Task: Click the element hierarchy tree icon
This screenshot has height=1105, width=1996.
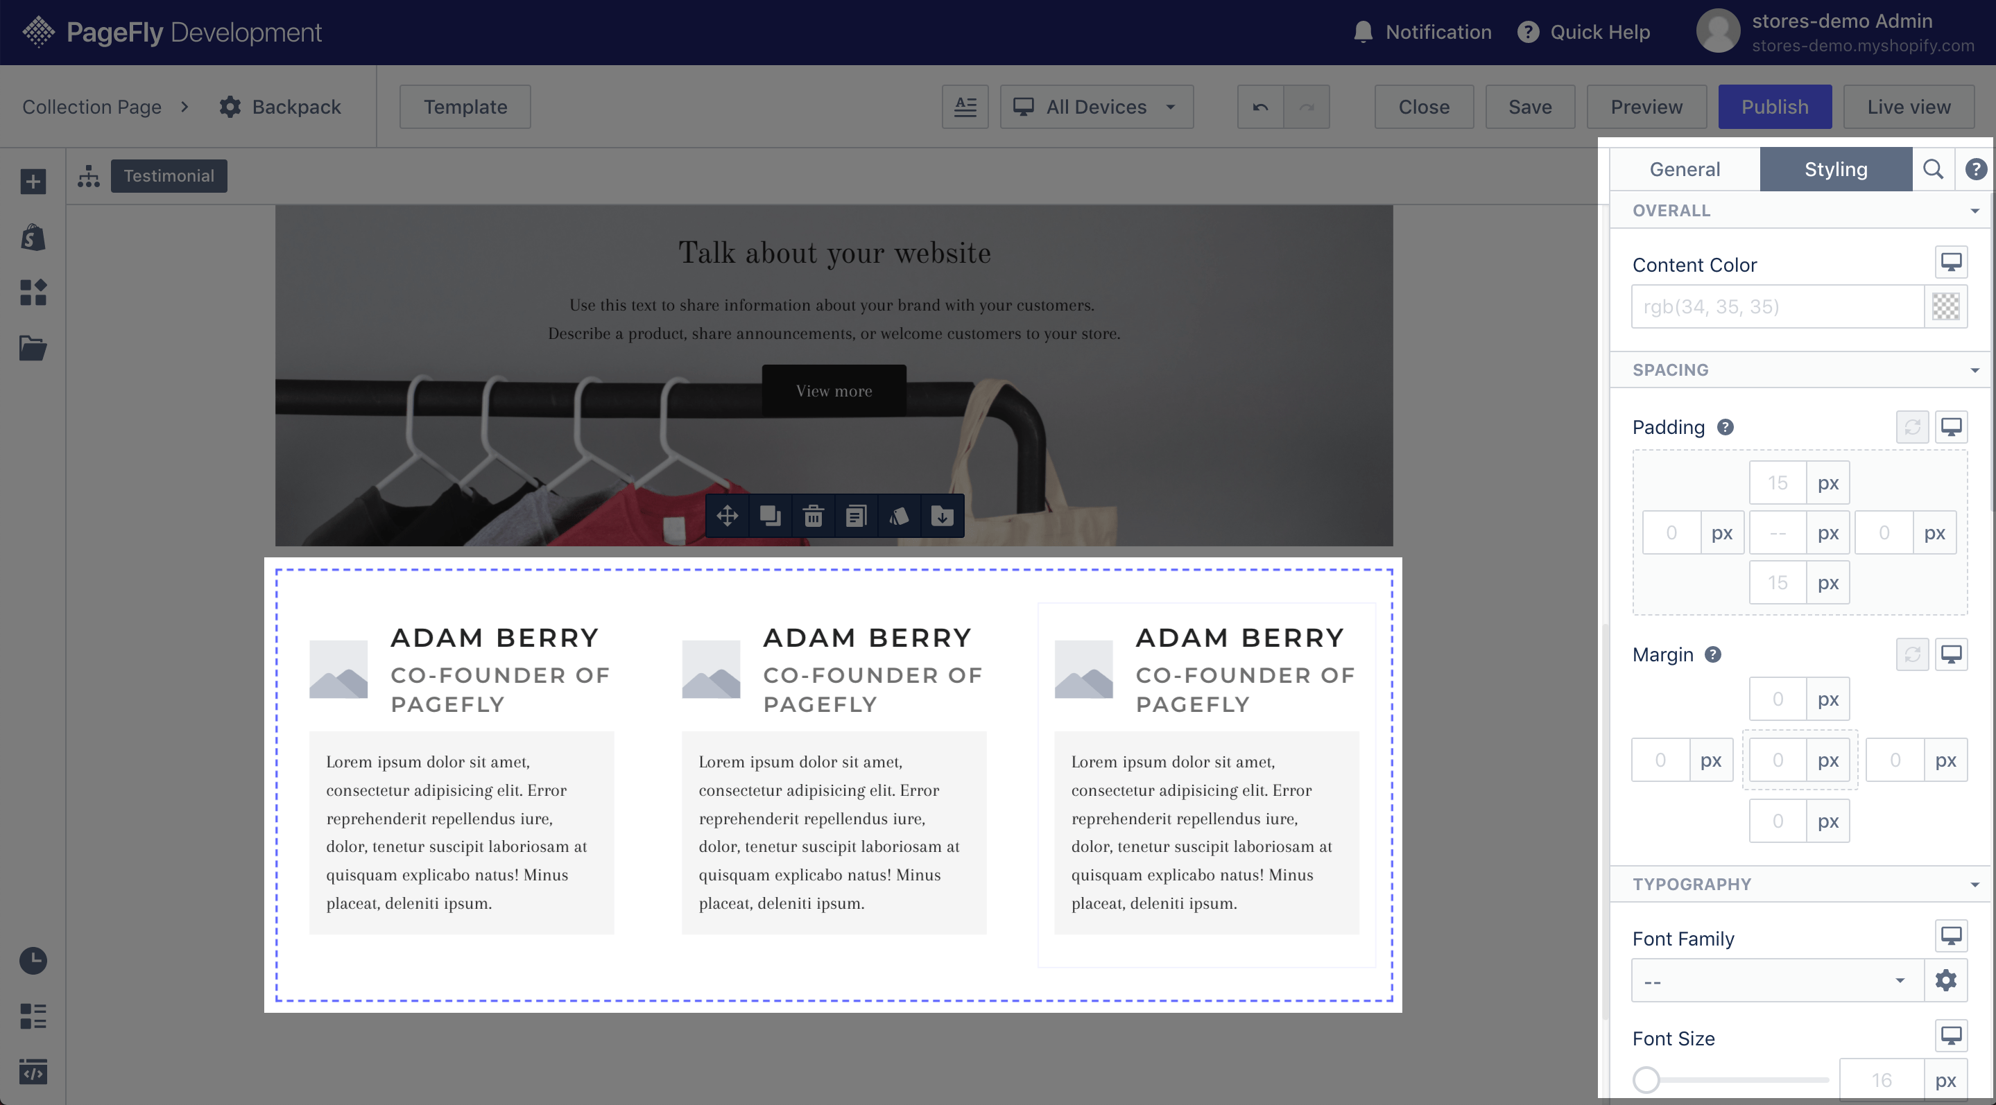Action: 88,176
